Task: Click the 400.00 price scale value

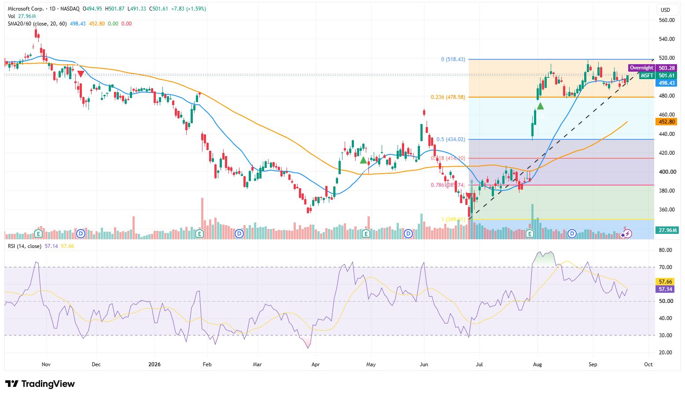Action: [667, 172]
